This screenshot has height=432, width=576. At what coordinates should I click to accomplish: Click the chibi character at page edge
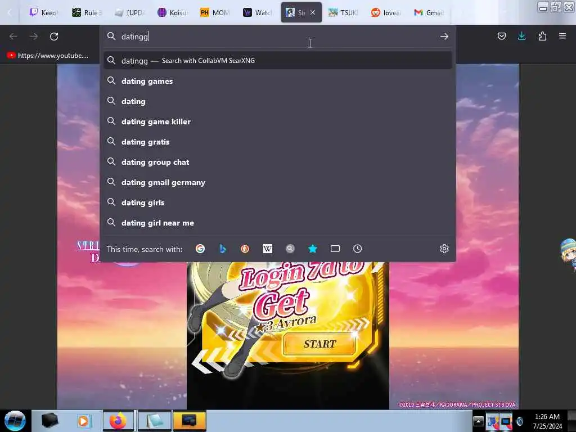point(568,254)
